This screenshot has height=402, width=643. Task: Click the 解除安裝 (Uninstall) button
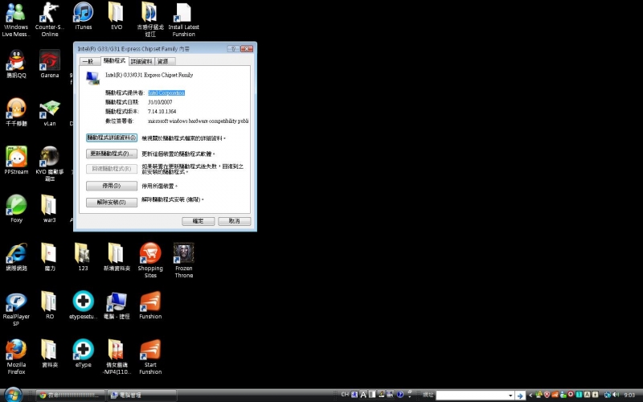pyautogui.click(x=112, y=203)
